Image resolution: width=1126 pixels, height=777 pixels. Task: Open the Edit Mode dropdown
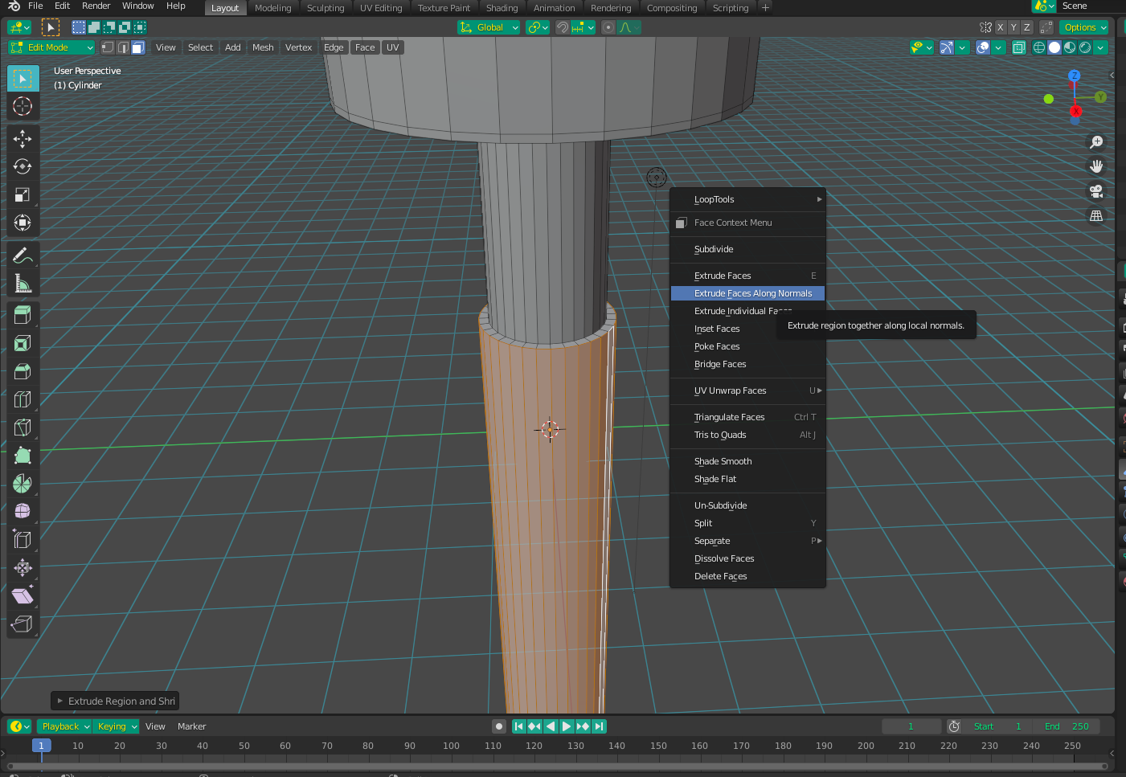tap(51, 47)
